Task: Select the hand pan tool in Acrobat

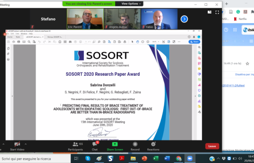Action: [138, 42]
